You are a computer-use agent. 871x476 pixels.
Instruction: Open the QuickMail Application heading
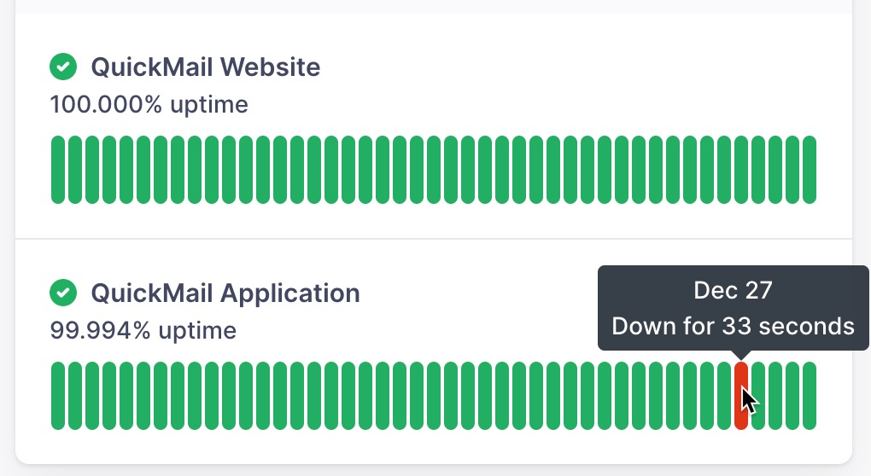point(225,293)
